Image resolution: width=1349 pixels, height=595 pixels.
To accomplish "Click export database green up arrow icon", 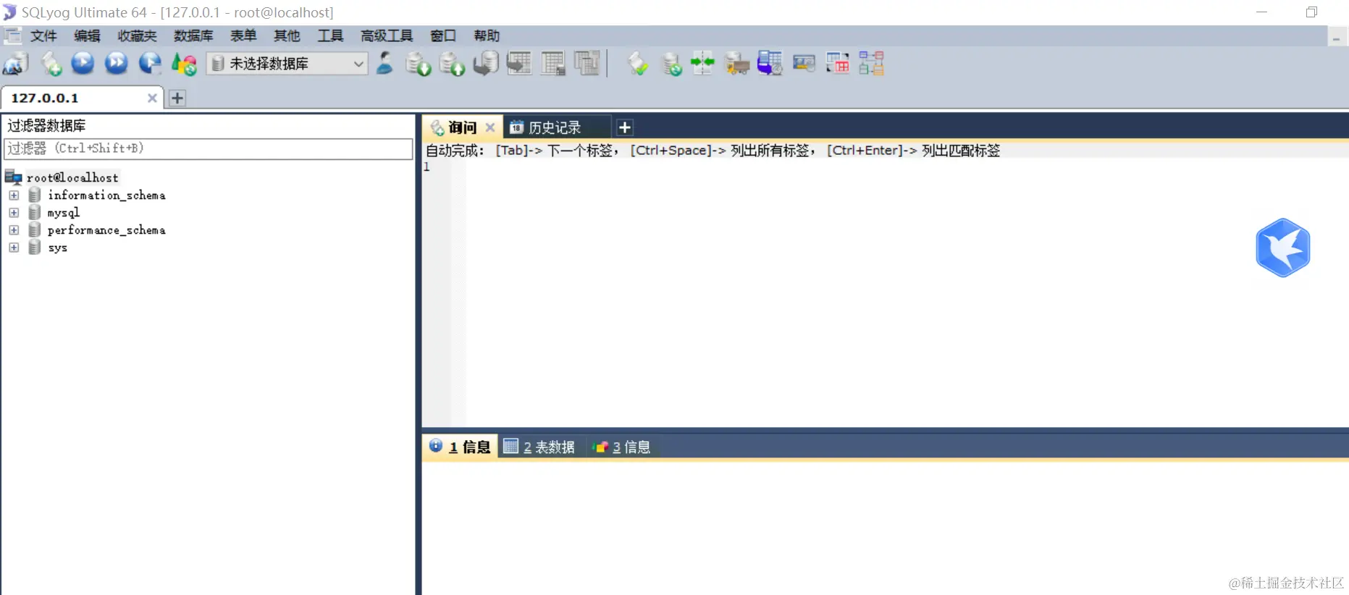I will [452, 64].
